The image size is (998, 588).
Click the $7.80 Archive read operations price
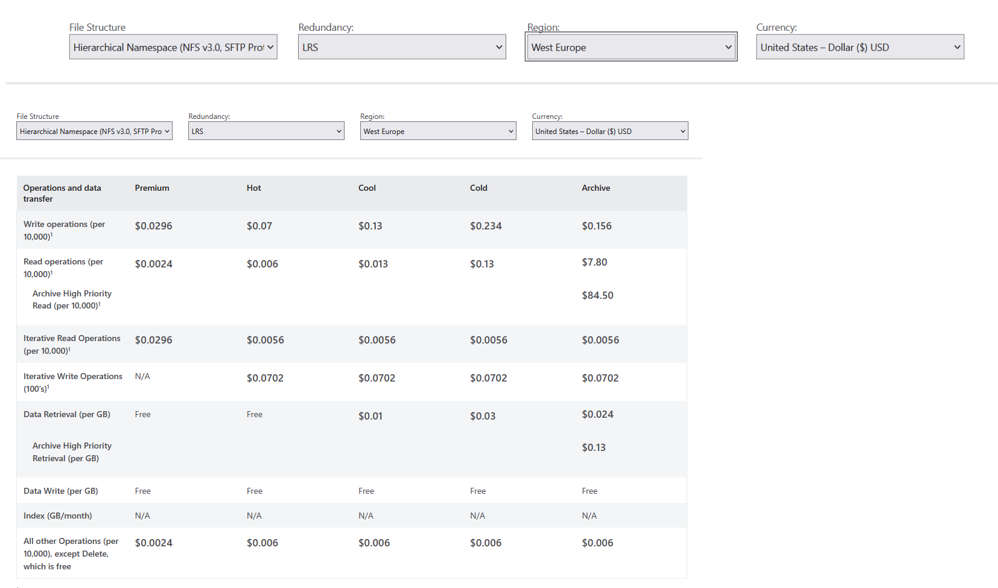coord(594,262)
